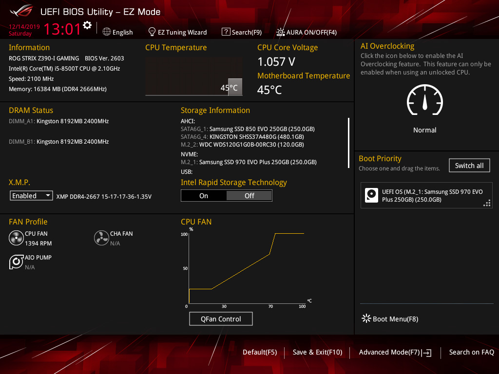This screenshot has height=374, width=499.
Task: Turn Intel Rapid Storage Technology On
Action: [x=204, y=196]
